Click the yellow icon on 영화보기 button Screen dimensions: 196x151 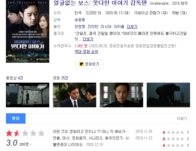pyautogui.click(x=81, y=64)
